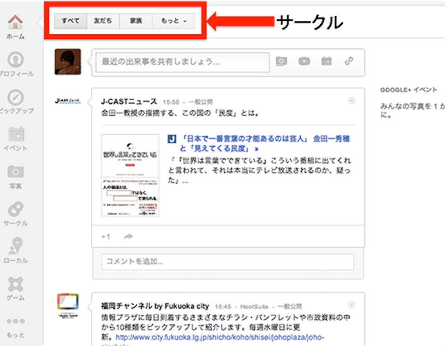Open the サークル circles sidebar icon
Screen dimensions: 445x346
[16, 210]
